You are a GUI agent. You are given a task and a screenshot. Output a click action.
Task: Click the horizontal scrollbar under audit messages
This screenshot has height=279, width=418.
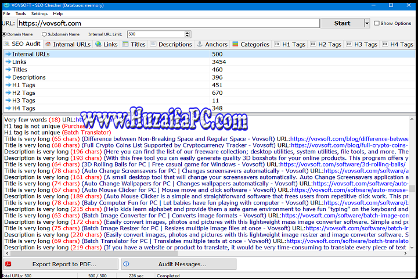[203, 253]
